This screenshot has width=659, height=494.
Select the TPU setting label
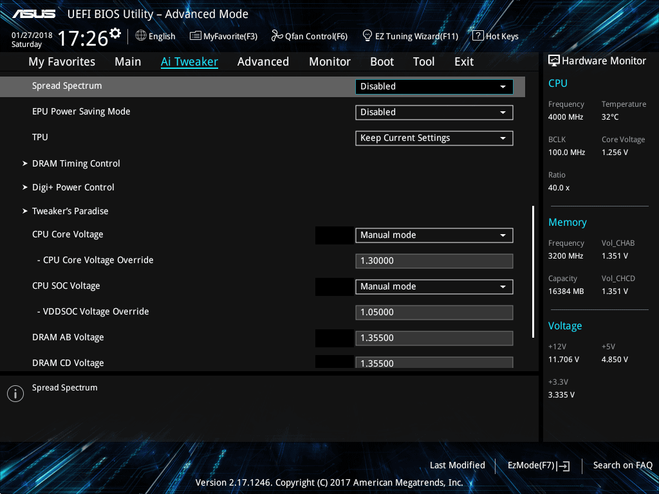click(x=40, y=137)
